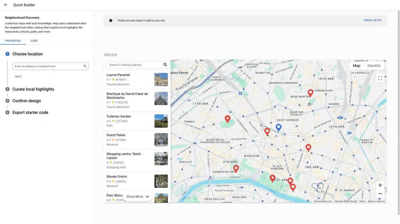
Task: Open the Grand Palais thumbnail
Action: click(x=161, y=140)
